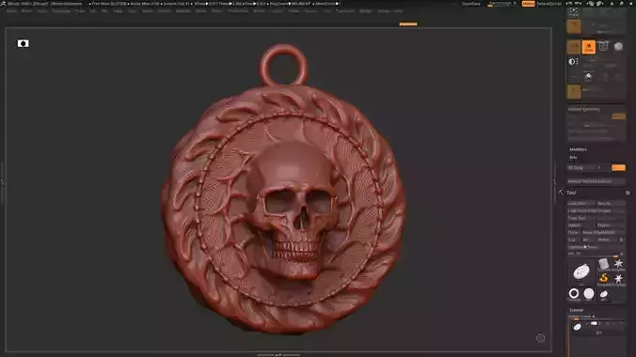Click the GoZ button
Screen dimensions: 636x357
pyautogui.click(x=574, y=240)
